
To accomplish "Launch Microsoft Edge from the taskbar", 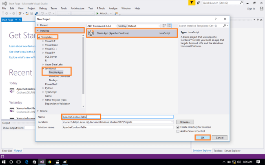I will [26, 162].
